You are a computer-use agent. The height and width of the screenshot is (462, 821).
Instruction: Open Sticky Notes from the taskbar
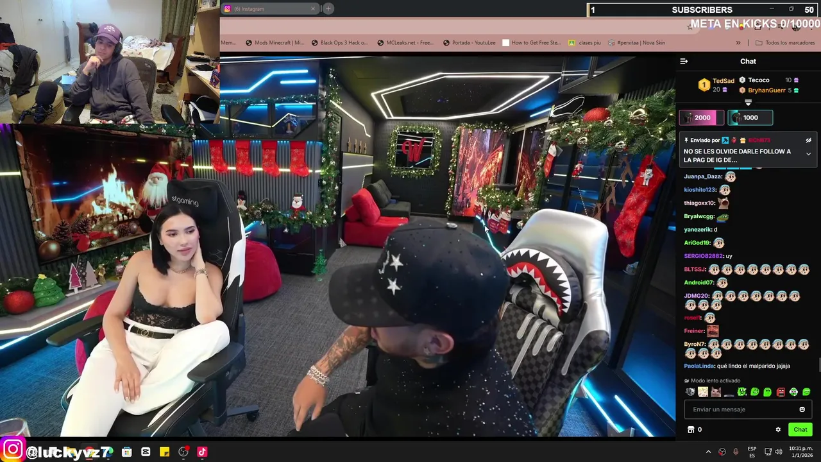tap(164, 452)
